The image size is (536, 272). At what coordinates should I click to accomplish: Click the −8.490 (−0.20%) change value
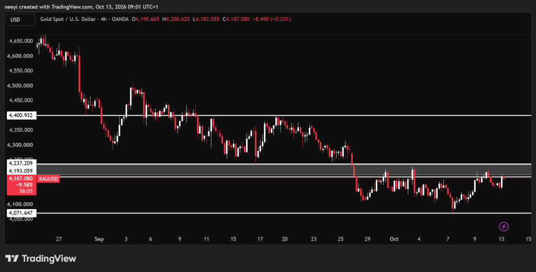point(272,19)
